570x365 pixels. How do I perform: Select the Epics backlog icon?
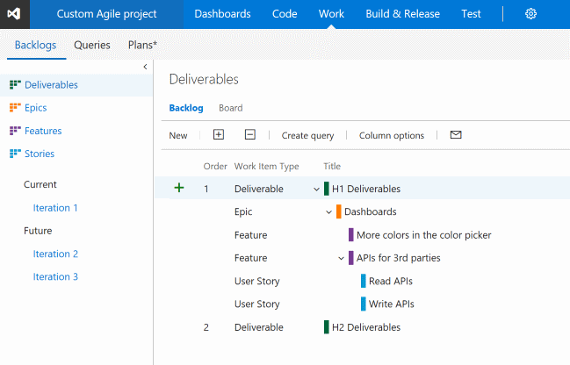pyautogui.click(x=14, y=108)
